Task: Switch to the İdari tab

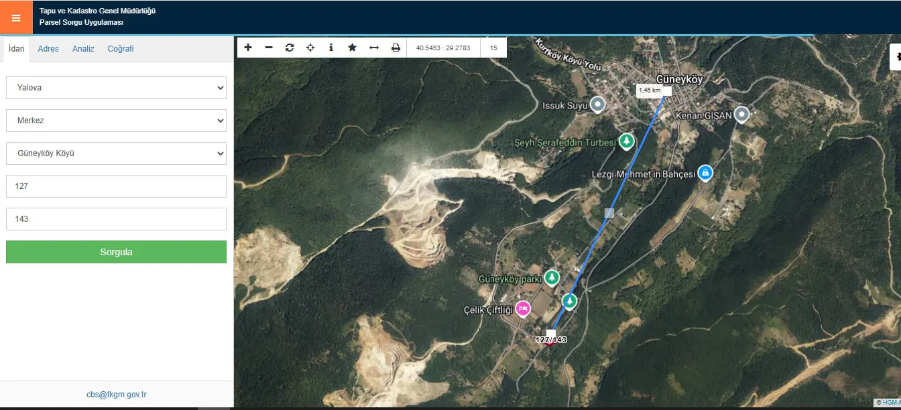Action: [17, 49]
